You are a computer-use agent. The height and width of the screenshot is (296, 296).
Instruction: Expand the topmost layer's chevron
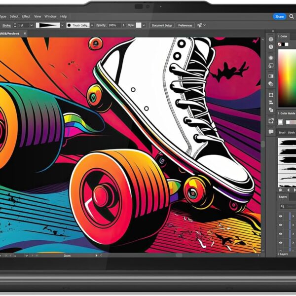293,216
